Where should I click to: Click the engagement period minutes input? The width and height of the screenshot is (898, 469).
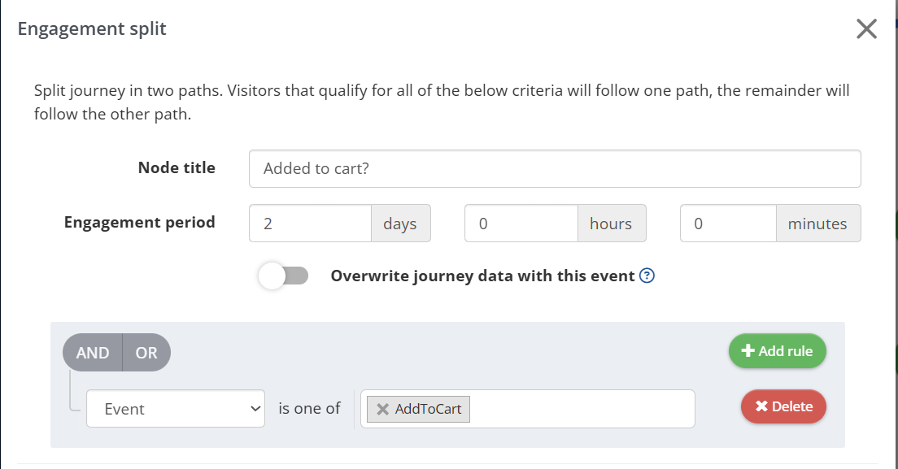[x=729, y=223]
